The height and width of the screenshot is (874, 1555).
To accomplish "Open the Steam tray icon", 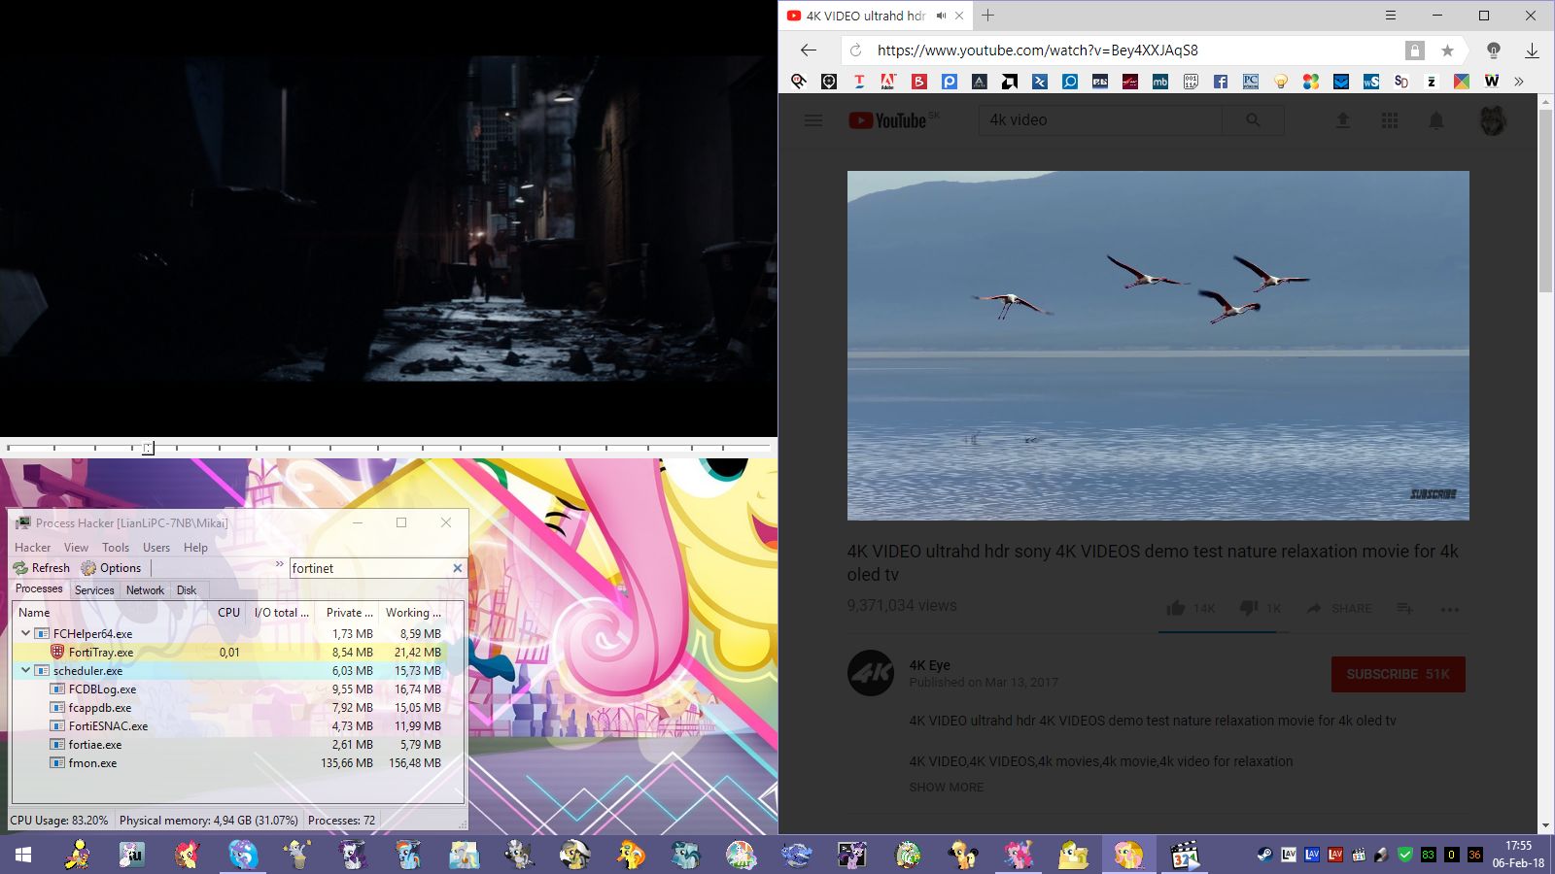I will 1264,855.
